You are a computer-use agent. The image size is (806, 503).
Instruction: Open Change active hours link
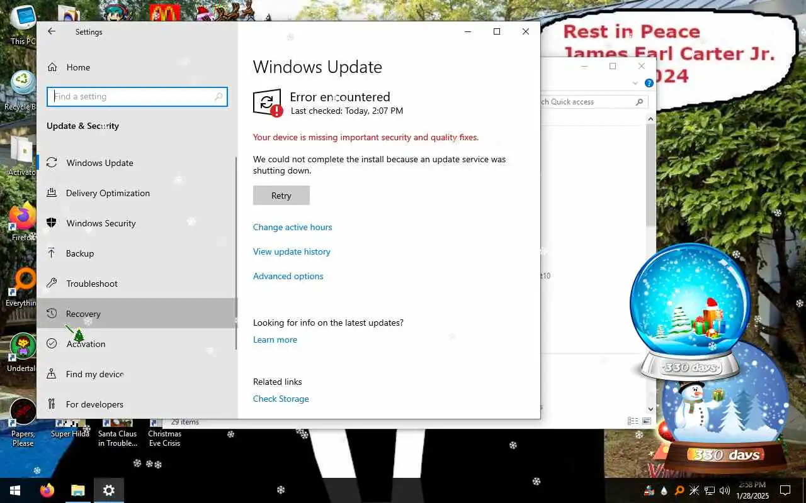292,227
